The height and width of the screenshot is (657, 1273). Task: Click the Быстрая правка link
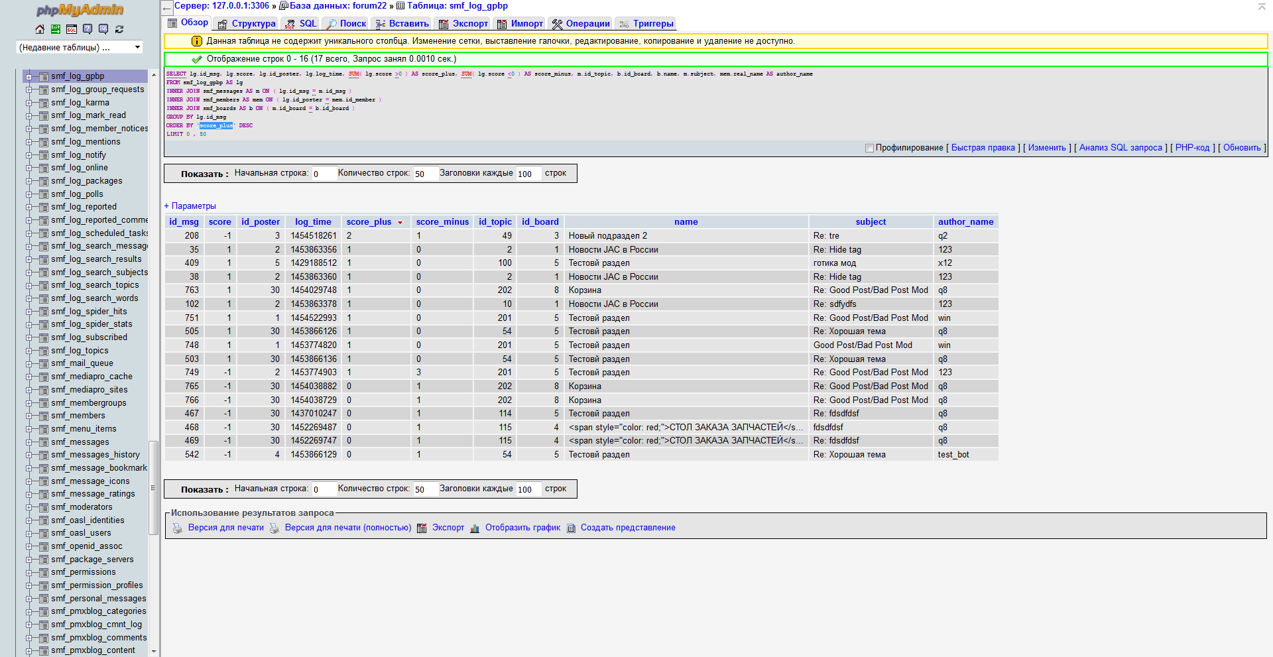[x=983, y=148]
